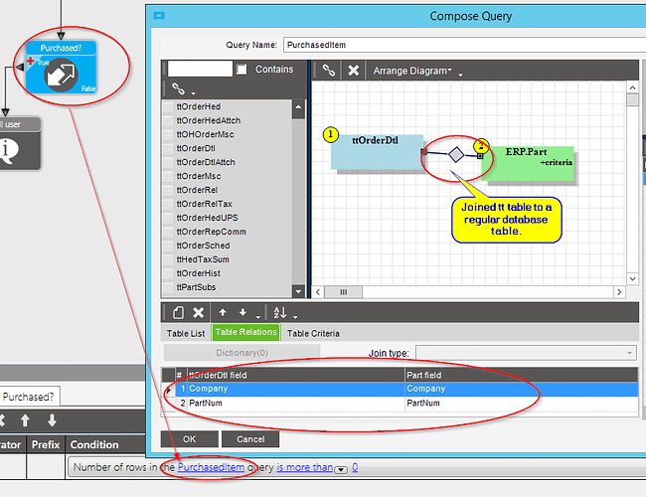Select the ERP.Part table box in diagram
Screen dimensions: 646x497
pyautogui.click(x=528, y=163)
